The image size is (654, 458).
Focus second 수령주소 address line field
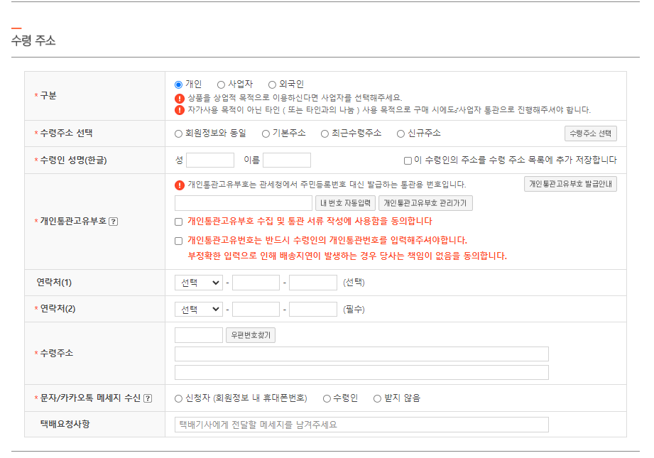click(x=361, y=373)
